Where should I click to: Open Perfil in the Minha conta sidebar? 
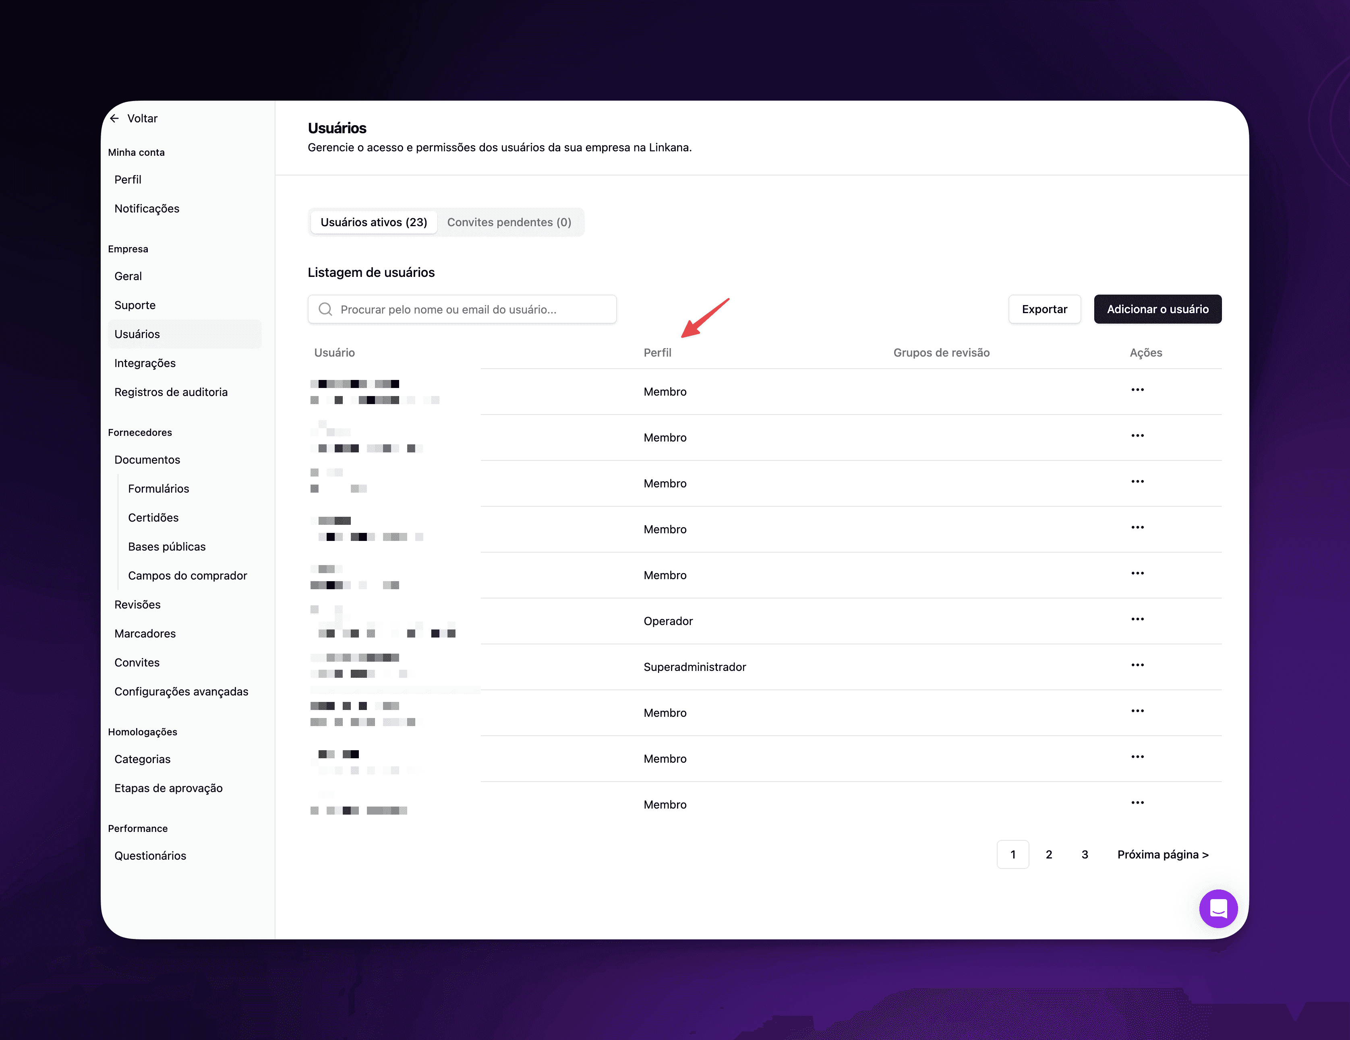point(128,180)
